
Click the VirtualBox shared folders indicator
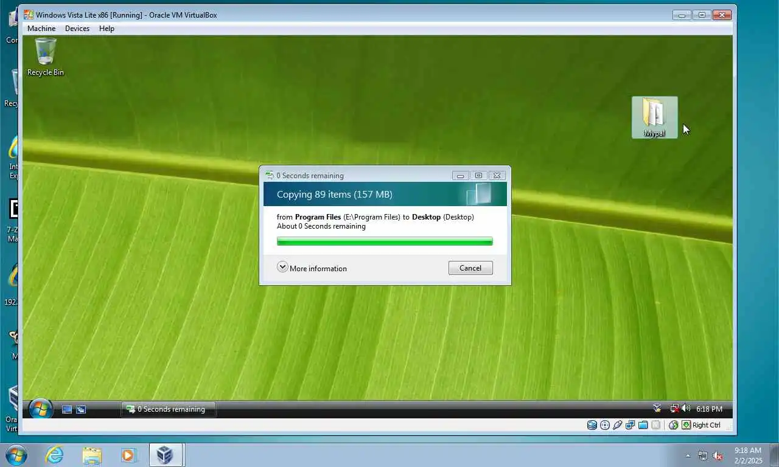[x=643, y=425]
